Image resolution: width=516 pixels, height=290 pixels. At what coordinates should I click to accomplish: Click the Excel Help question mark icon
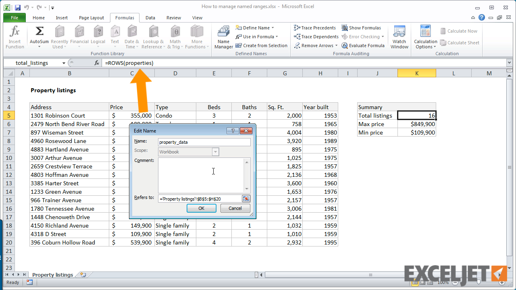coord(482,17)
